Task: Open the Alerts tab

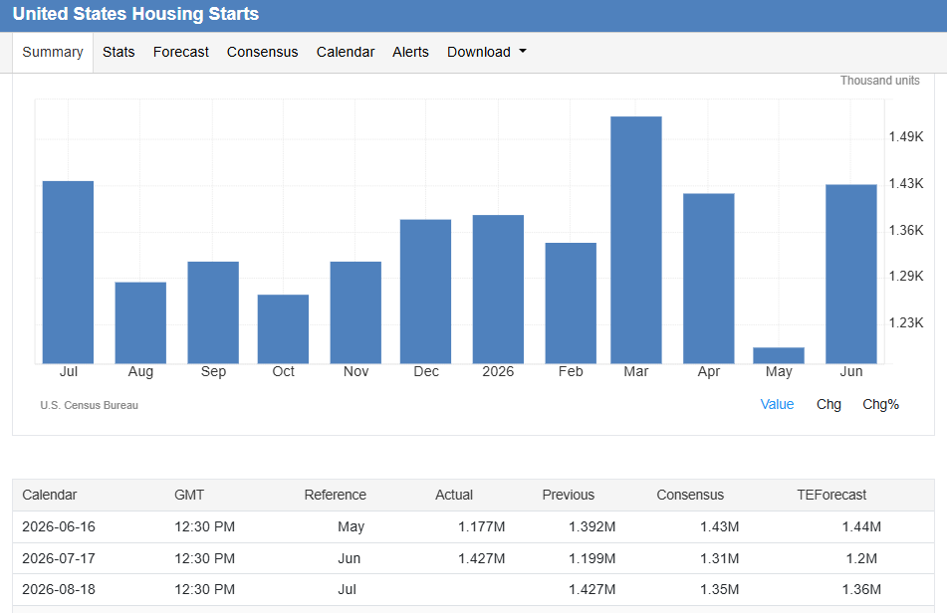Action: pyautogui.click(x=410, y=52)
